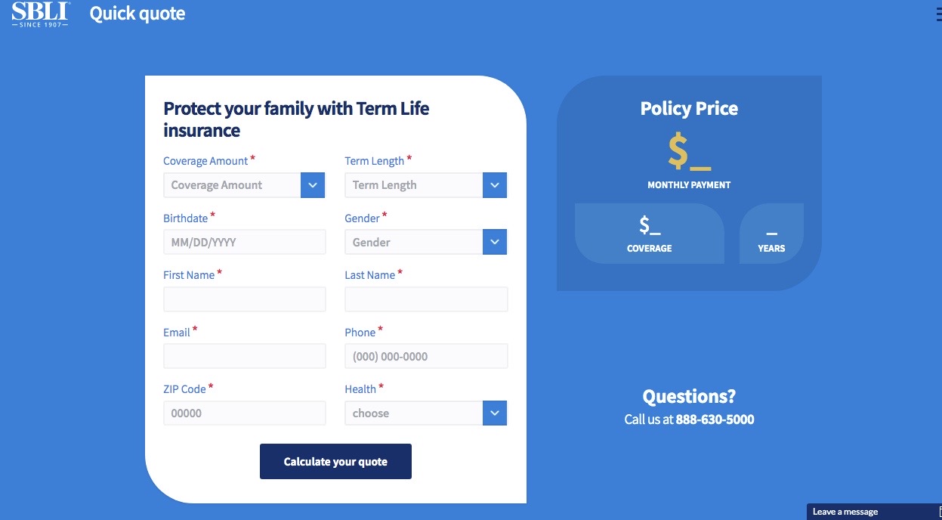The image size is (942, 520).
Task: Open the Coverage Amount select box
Action: point(232,185)
